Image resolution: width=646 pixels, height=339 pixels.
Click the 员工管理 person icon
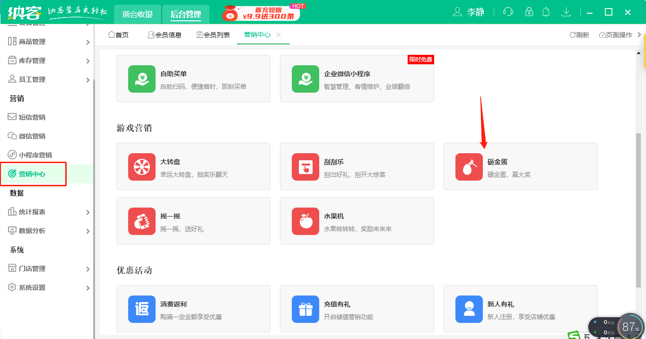[x=12, y=79]
